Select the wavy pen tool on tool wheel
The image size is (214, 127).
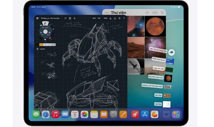tap(41, 25)
